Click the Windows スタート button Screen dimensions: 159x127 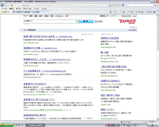[7, 125]
